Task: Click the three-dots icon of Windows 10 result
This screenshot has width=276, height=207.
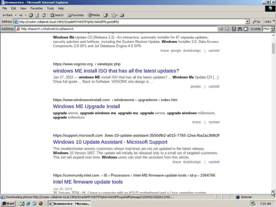Action: 205,162
